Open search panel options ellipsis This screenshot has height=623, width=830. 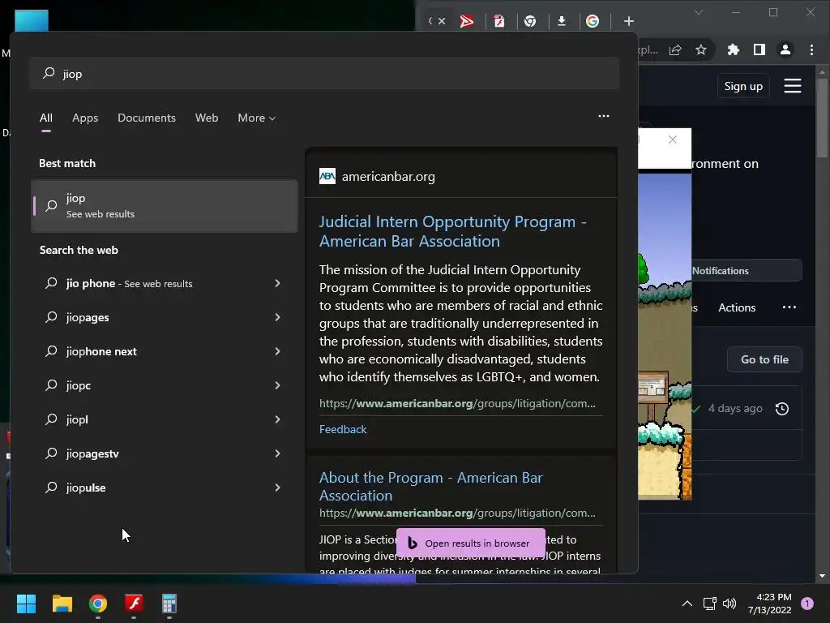603,116
